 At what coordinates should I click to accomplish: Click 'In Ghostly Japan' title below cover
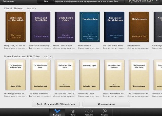(86, 94)
